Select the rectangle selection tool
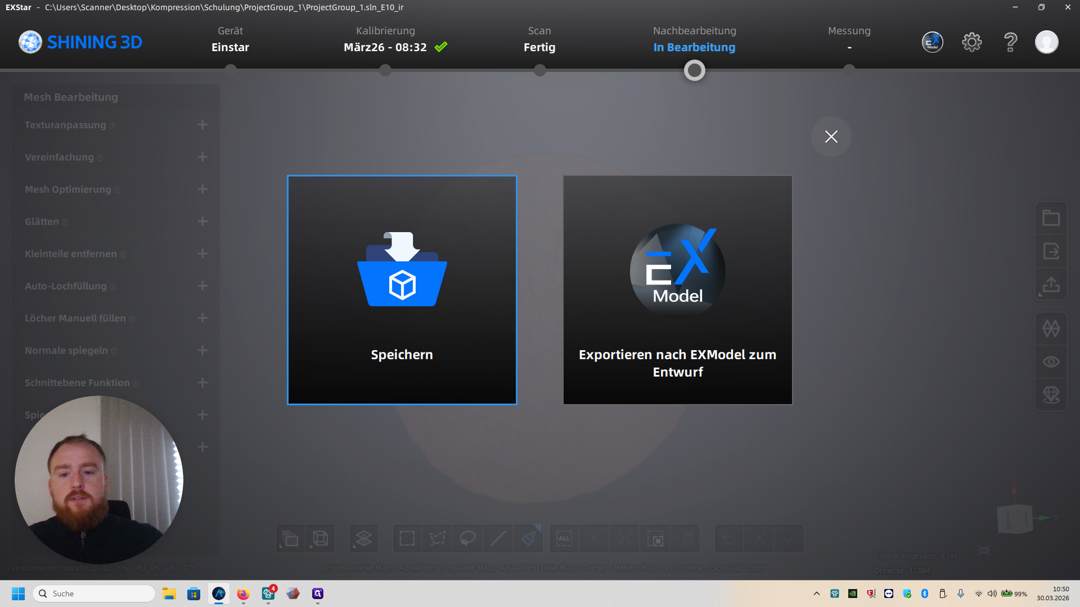Screen dimensions: 1080x607 407,538
